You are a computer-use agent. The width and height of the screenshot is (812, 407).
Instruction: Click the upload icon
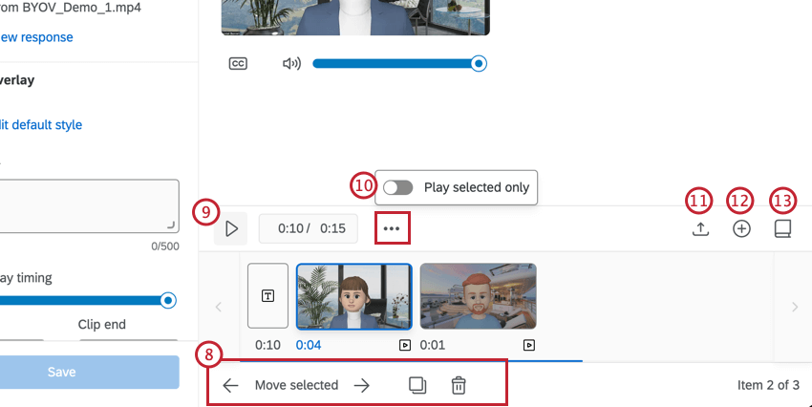700,228
